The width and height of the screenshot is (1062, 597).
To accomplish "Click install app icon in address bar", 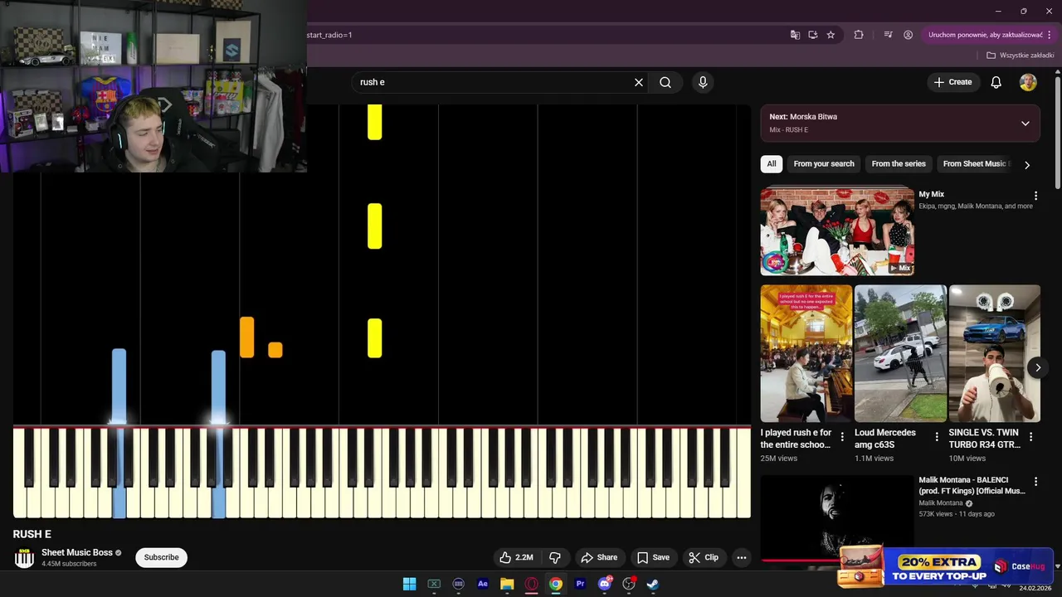I will (813, 35).
